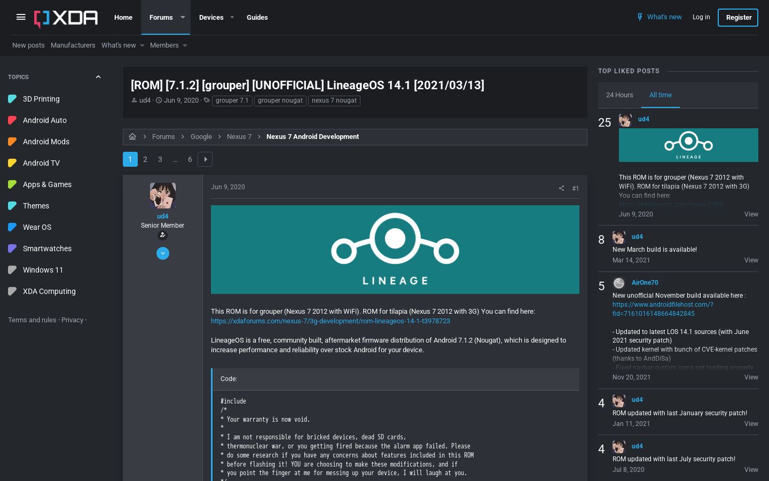Open the Forums nav tab
The image size is (769, 481).
coord(161,17)
